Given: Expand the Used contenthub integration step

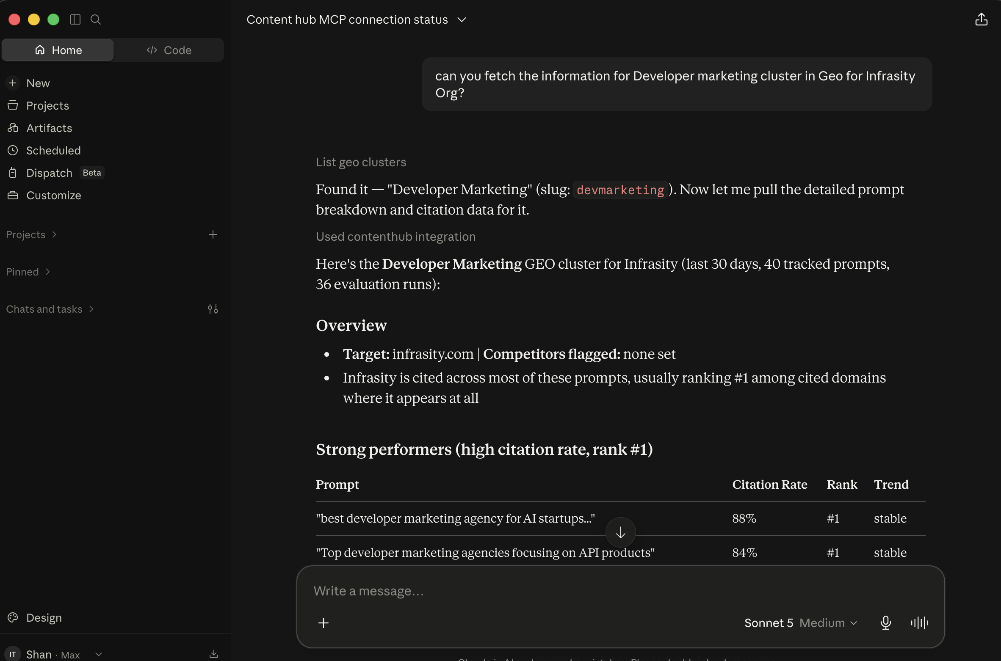Looking at the screenshot, I should (395, 237).
